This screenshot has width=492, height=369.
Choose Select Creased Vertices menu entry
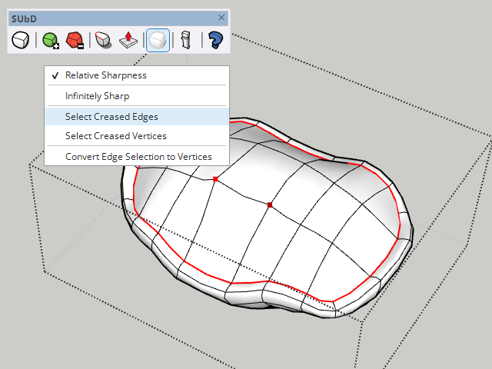(115, 136)
